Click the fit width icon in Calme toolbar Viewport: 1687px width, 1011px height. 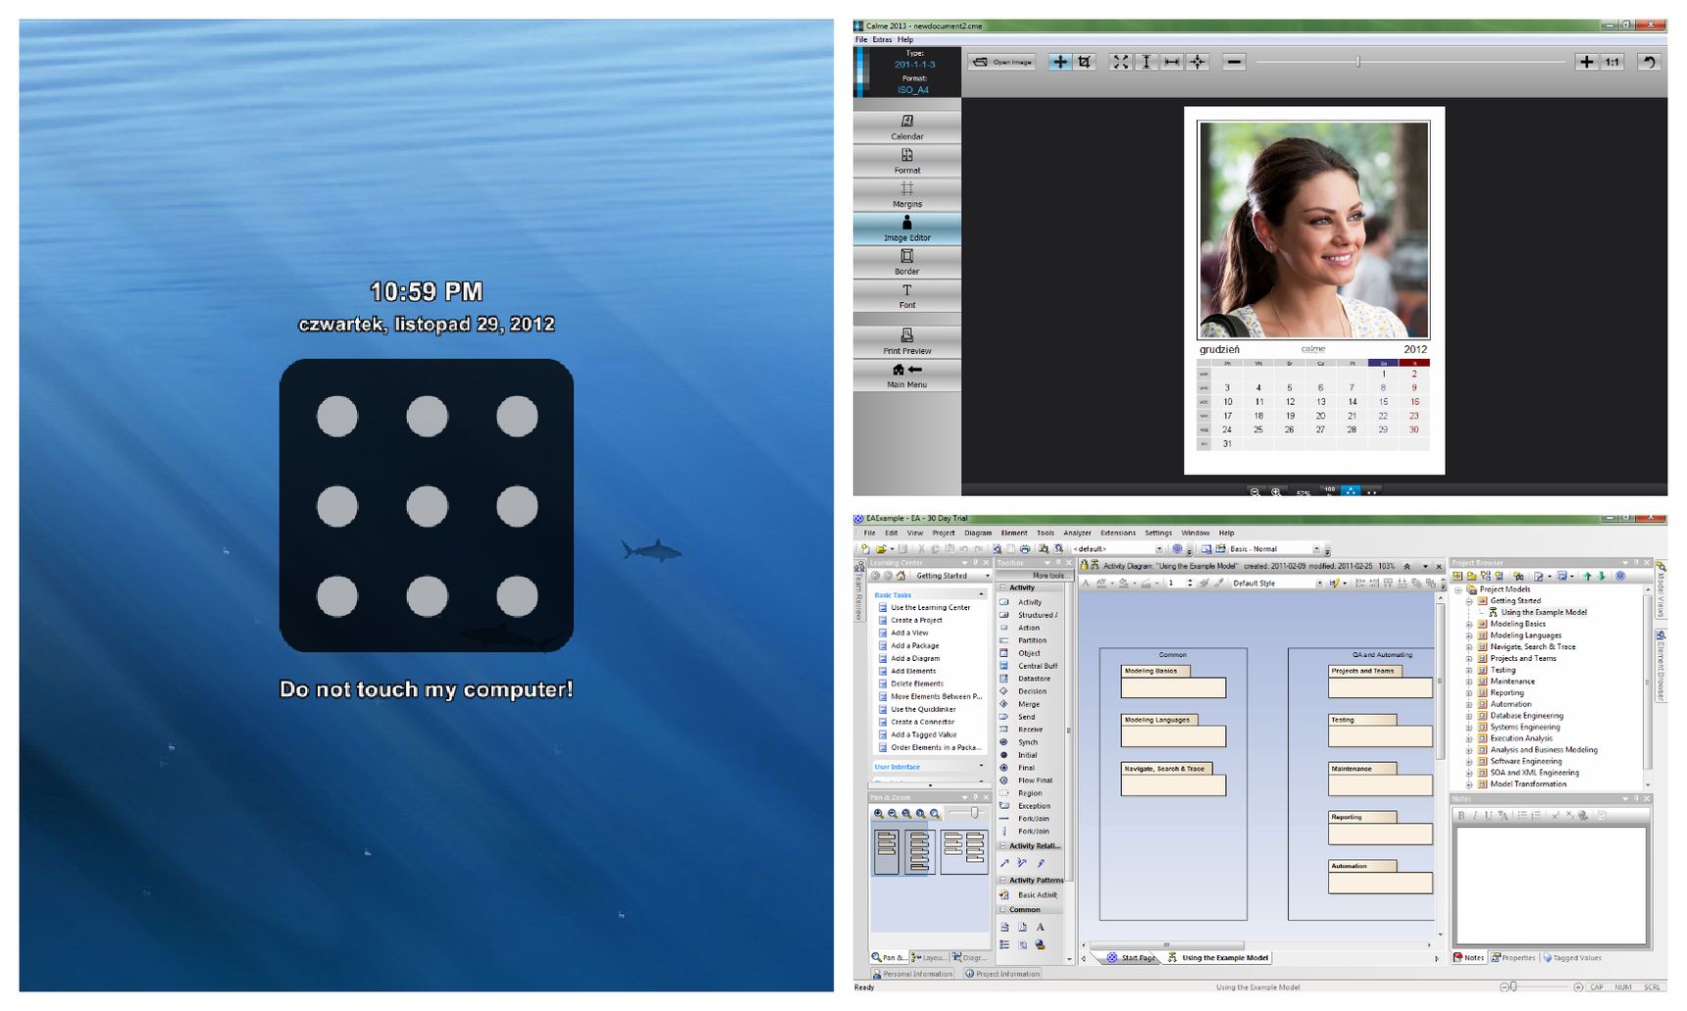(1171, 62)
